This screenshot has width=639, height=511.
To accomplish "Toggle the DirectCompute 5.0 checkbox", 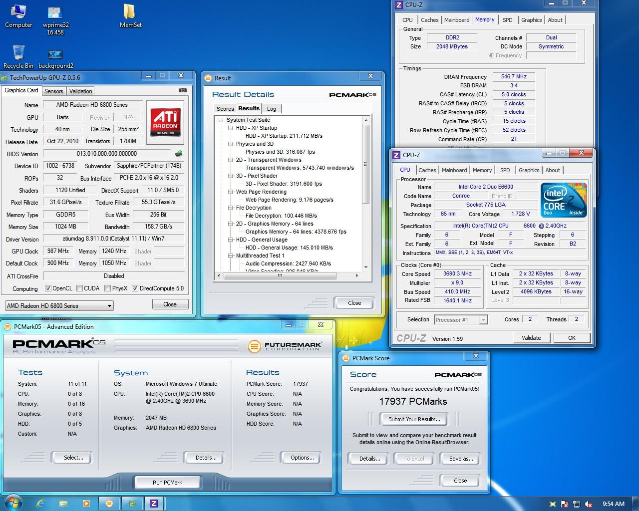I will pyautogui.click(x=135, y=288).
